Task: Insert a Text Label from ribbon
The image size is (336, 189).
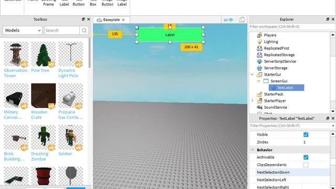Action: 64,3
